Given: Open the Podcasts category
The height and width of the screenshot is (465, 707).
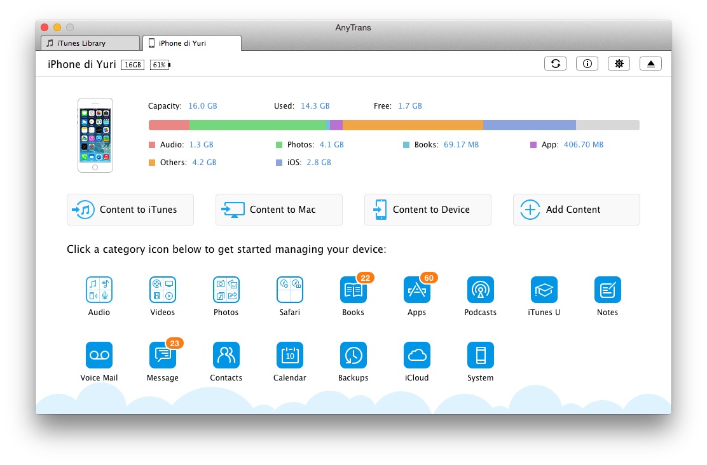Looking at the screenshot, I should point(480,289).
